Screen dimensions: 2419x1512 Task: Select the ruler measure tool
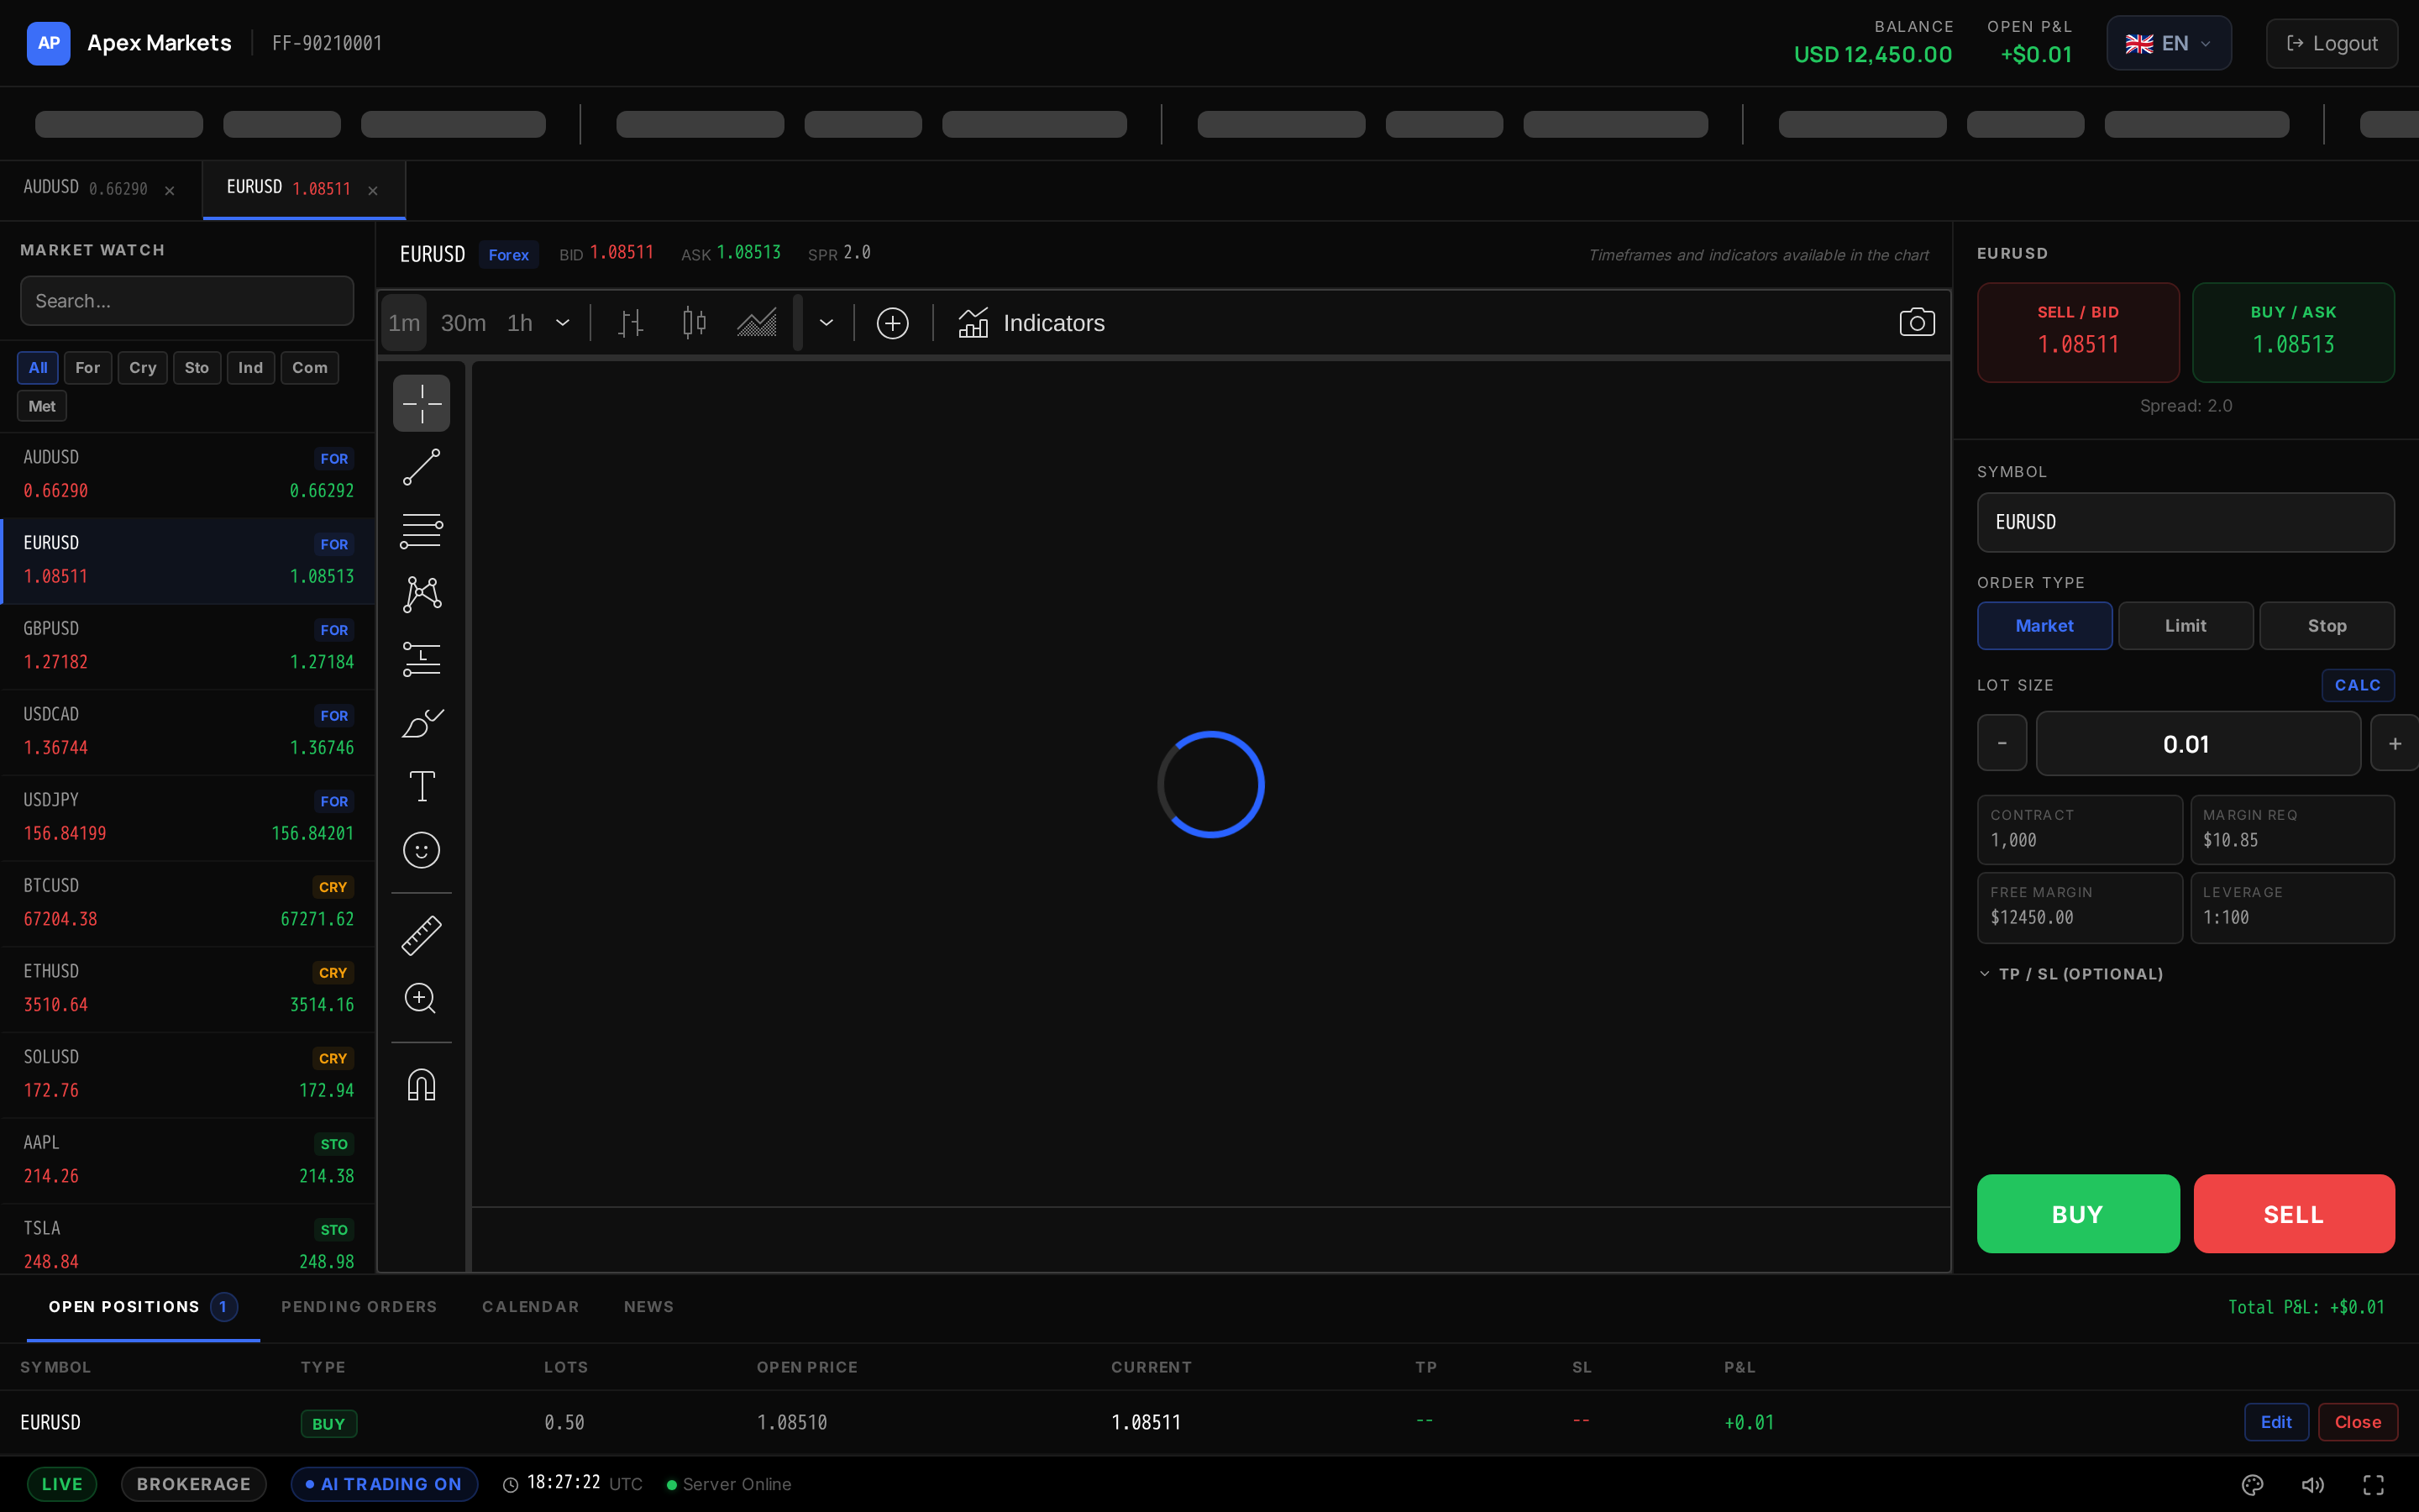(421, 935)
